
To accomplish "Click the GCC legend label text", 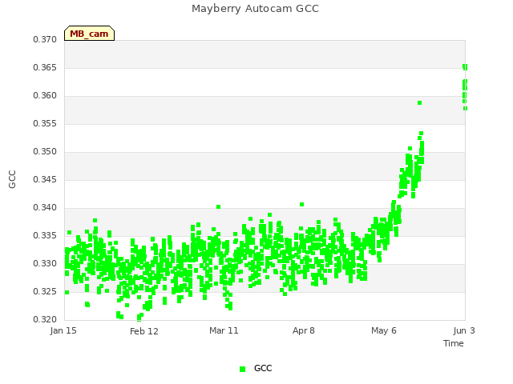I will click(263, 368).
